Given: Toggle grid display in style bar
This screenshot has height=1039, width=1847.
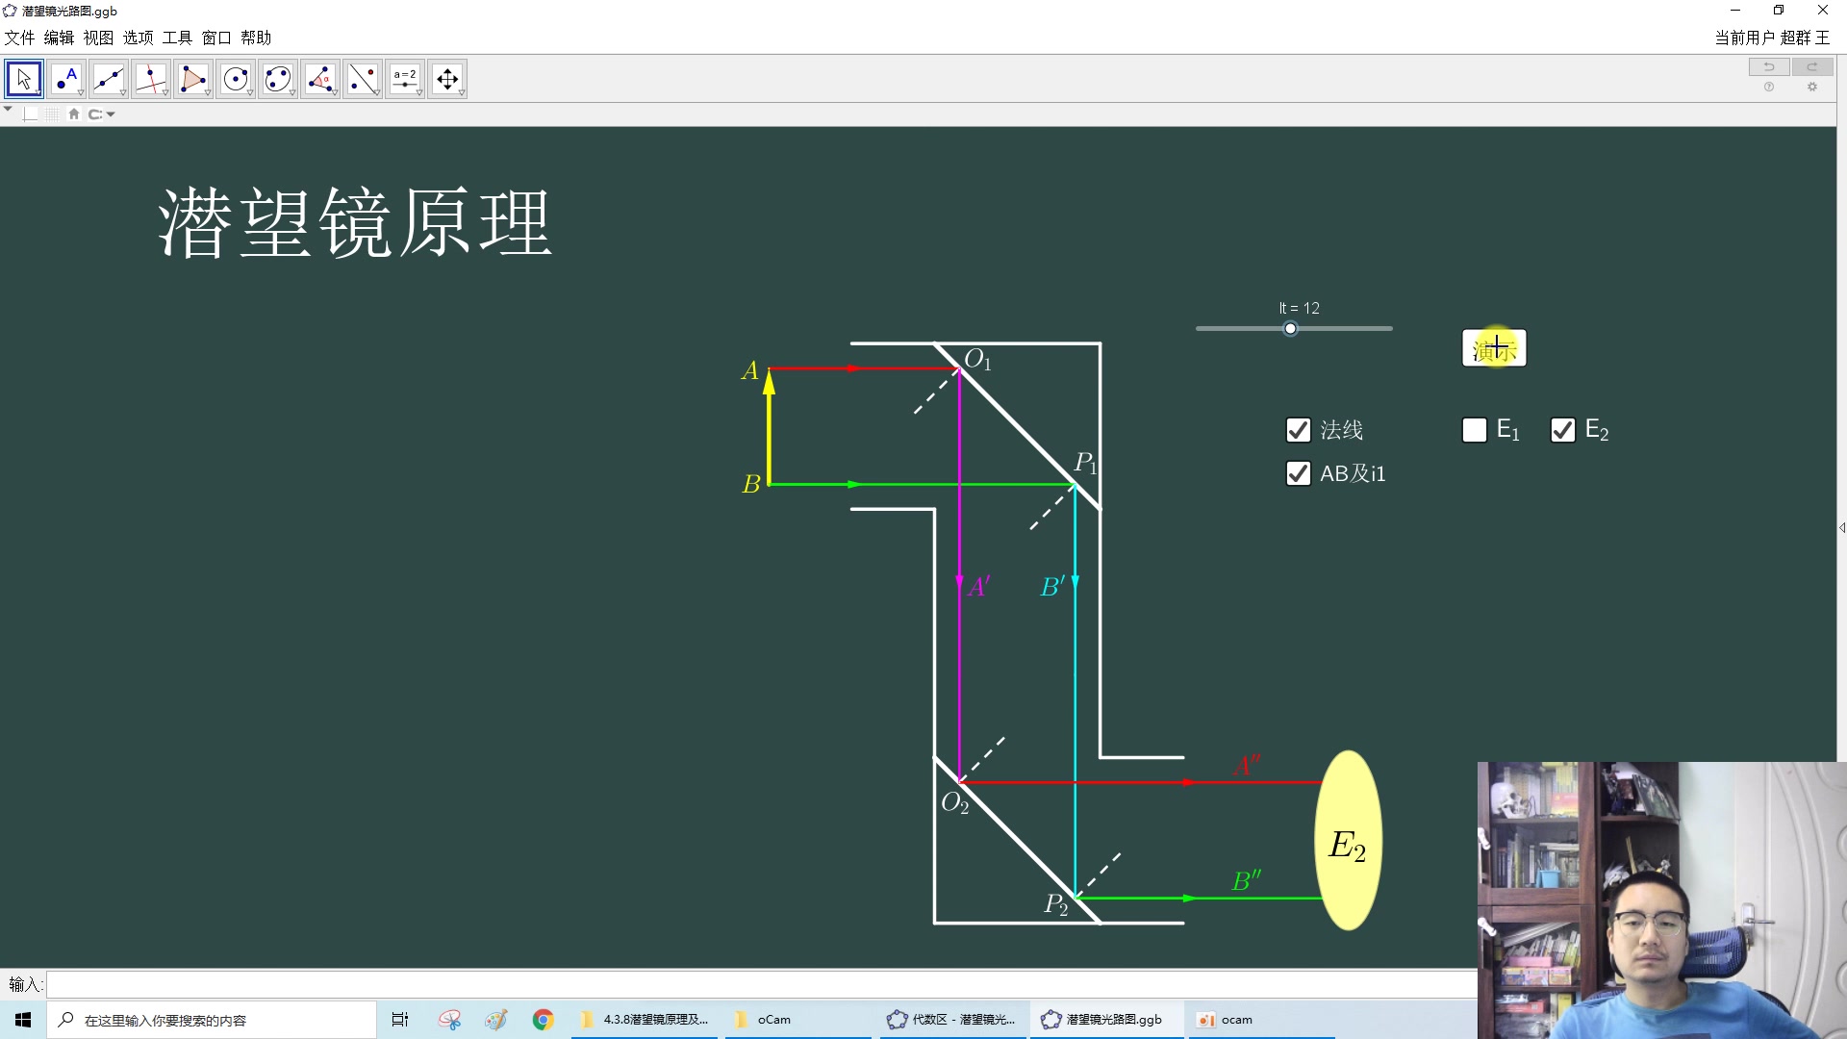Looking at the screenshot, I should pos(51,114).
